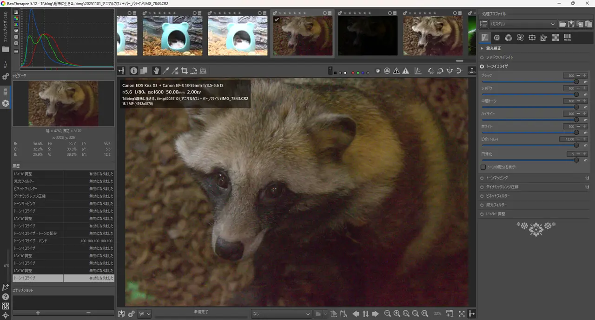This screenshot has width=595, height=320.
Task: Open the なし dropdown in bottom bar
Action: tap(281, 314)
